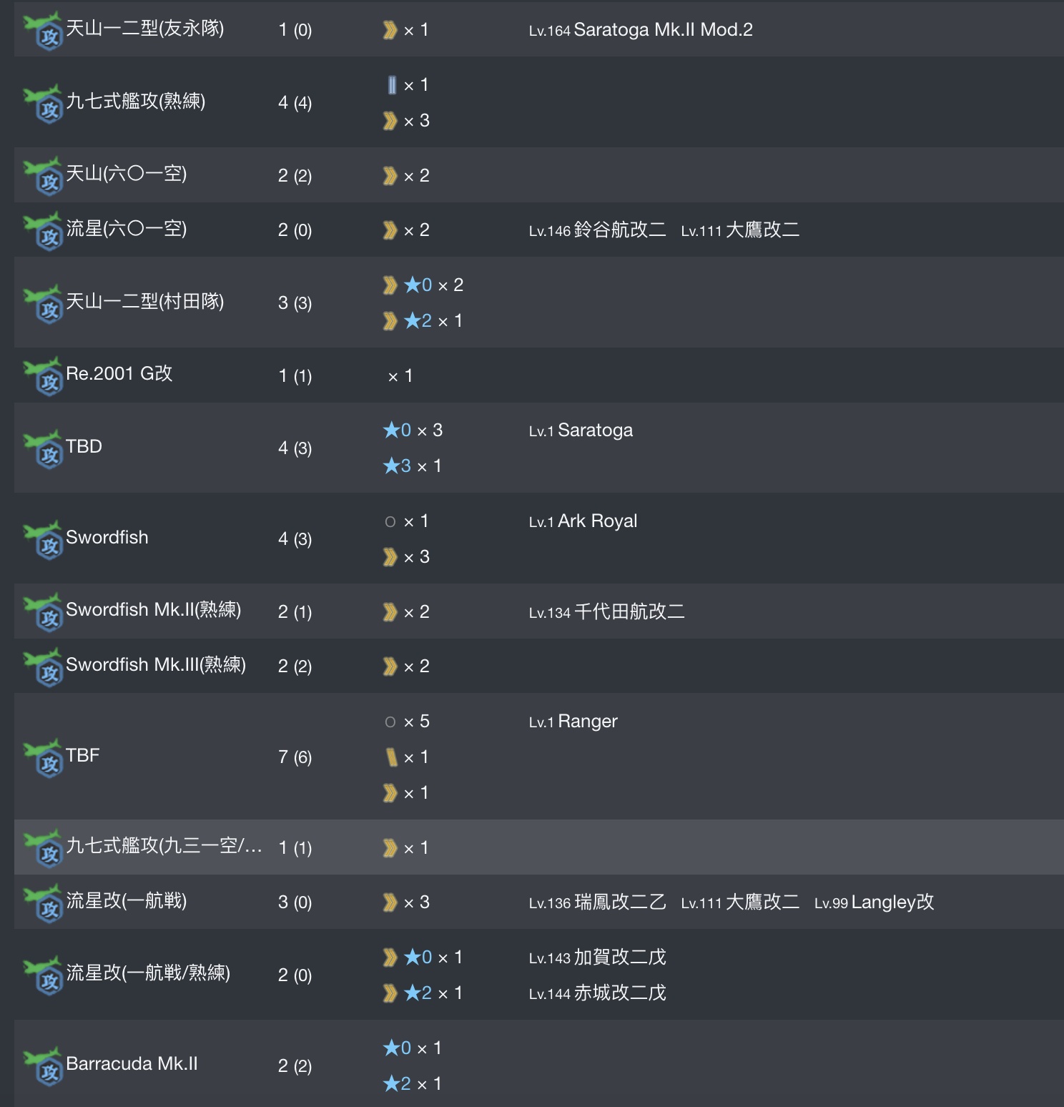Click the aircraft icon beside Barracuda Mk.II
Viewport: 1064px width, 1107px height.
[43, 1066]
